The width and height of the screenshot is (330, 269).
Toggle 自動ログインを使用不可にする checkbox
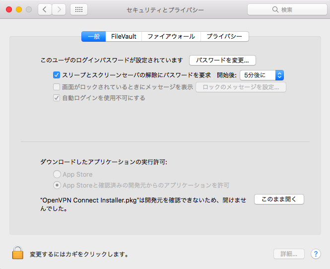[57, 98]
